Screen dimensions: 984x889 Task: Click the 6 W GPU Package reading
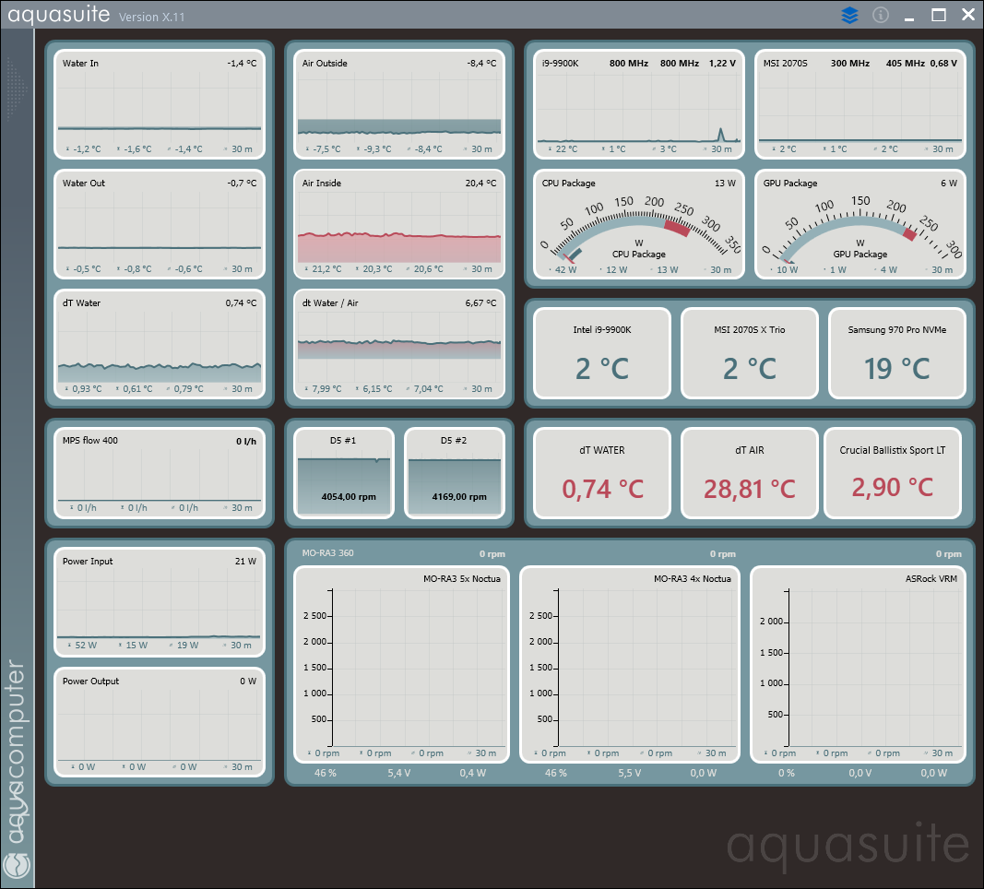point(948,184)
